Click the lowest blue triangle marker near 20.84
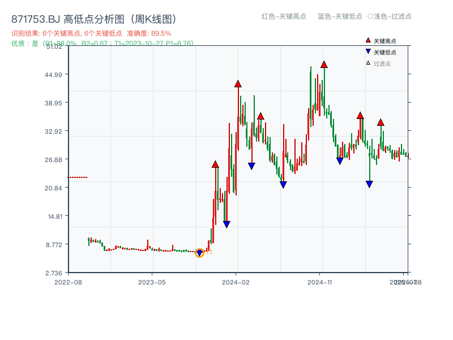 (283, 184)
